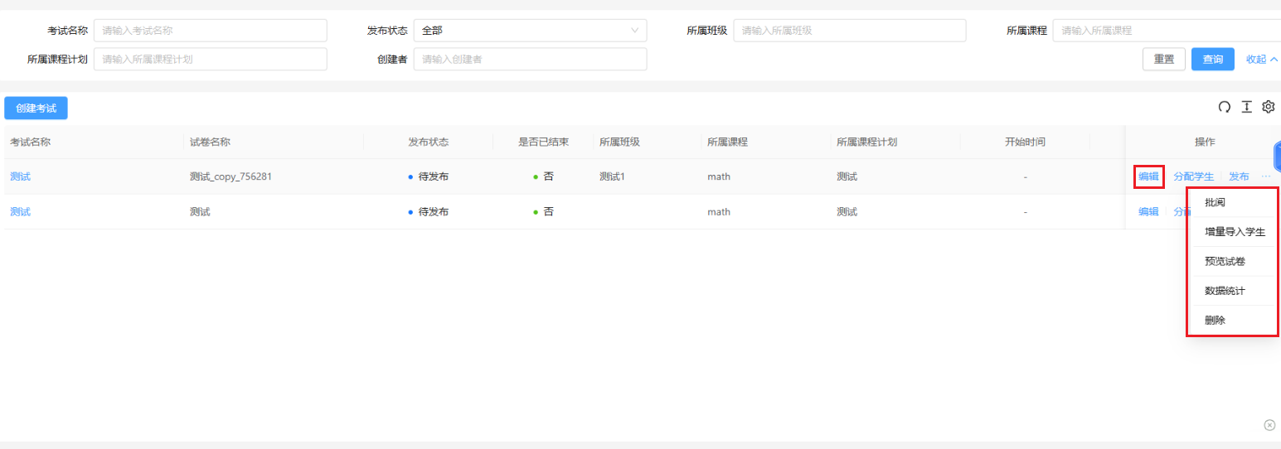Click 发布 link in first row
The height and width of the screenshot is (449, 1281).
[x=1239, y=176]
